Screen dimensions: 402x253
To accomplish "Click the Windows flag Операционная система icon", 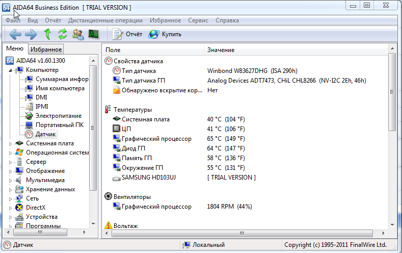I will click(19, 153).
